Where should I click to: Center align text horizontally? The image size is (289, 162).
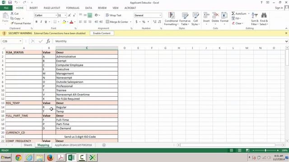85,22
